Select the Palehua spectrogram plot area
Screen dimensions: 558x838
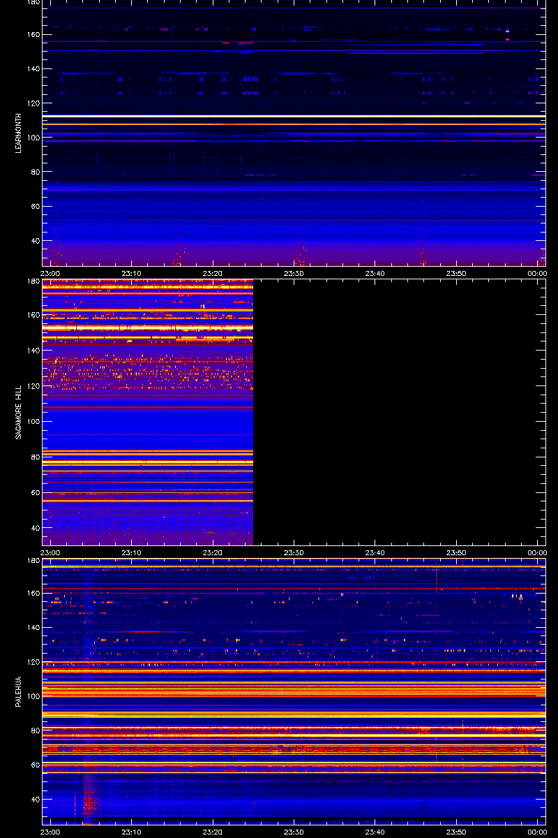[294, 691]
